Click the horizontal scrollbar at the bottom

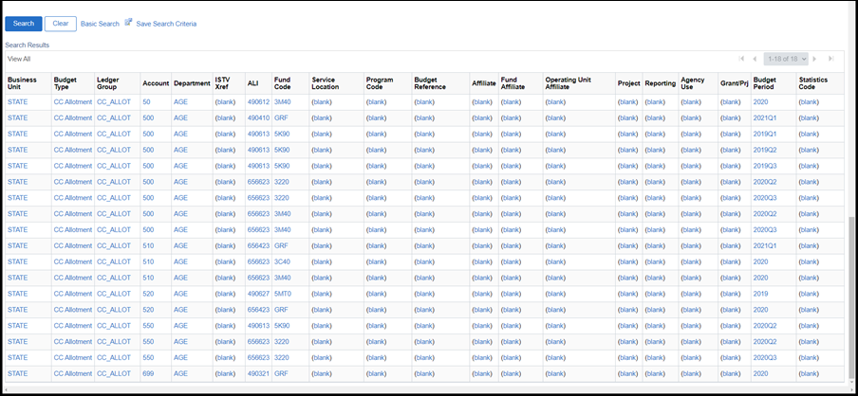(427, 390)
